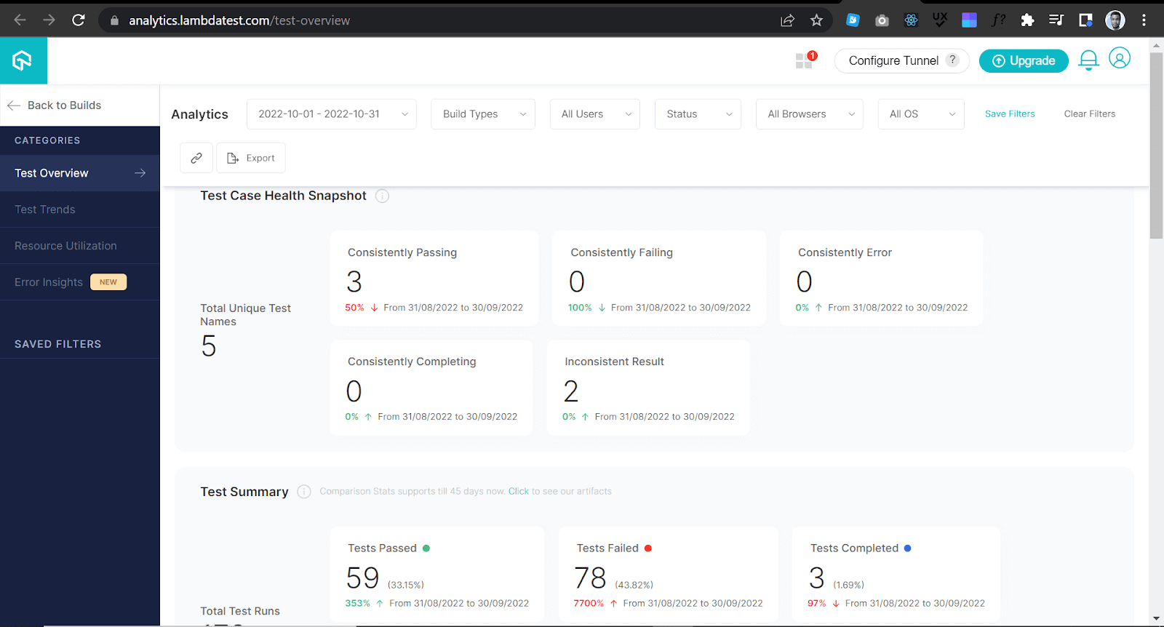
Task: Click the page vertical scrollbar
Action: 1156,145
